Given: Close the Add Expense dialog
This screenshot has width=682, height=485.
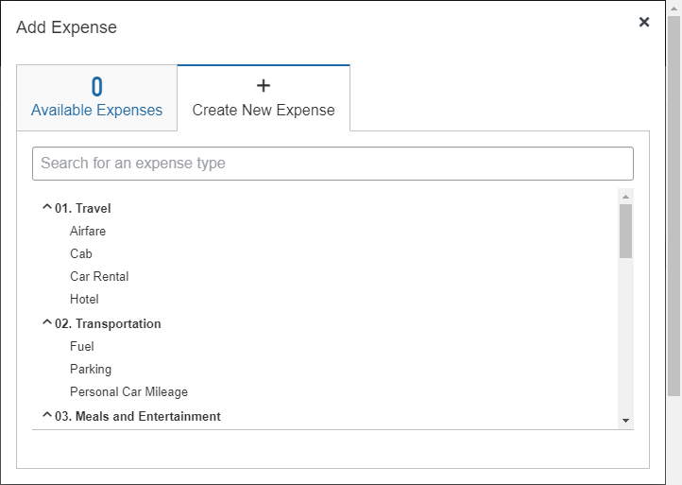Looking at the screenshot, I should point(644,22).
